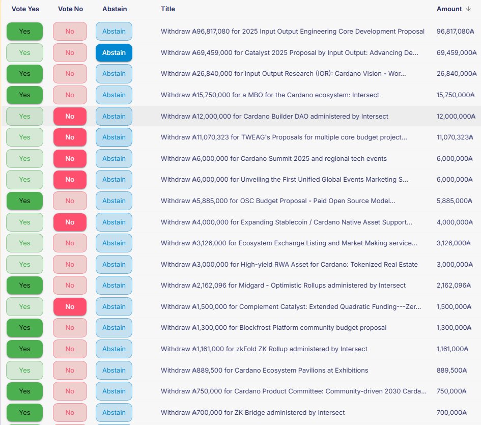Vote No on Catalyst 2025 Proposal
481x425 pixels.
coord(70,53)
